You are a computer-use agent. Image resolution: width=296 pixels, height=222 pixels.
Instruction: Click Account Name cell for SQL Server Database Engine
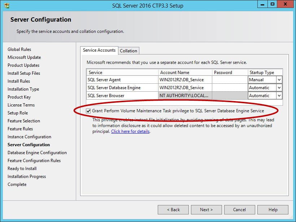click(x=185, y=88)
